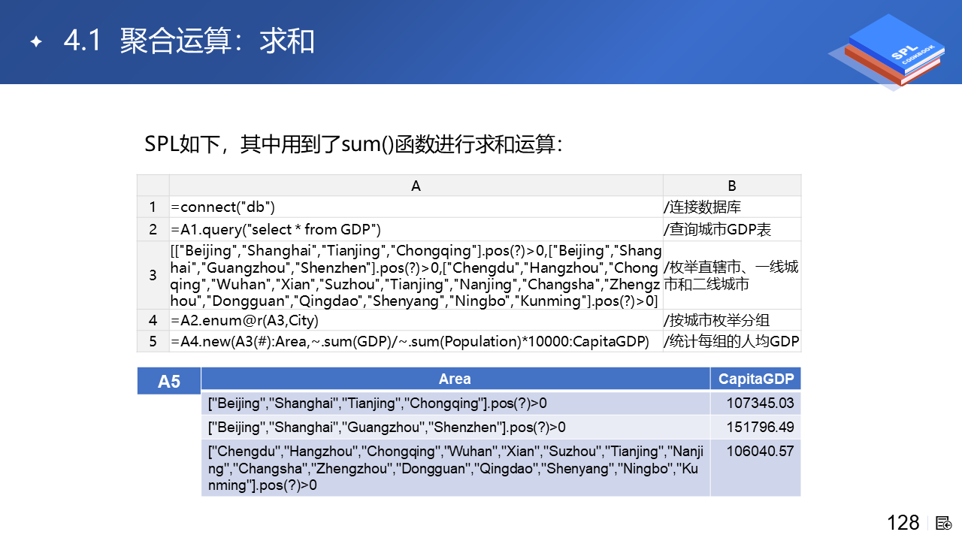Select the cell =connect("db")

click(416, 207)
